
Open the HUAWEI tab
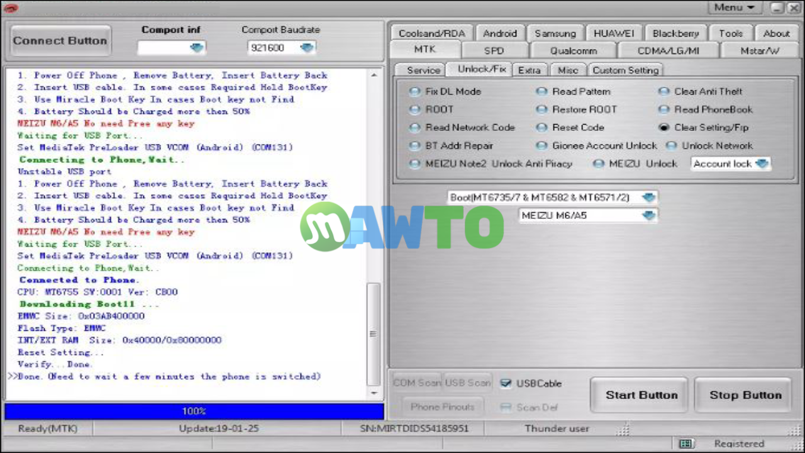pos(614,34)
